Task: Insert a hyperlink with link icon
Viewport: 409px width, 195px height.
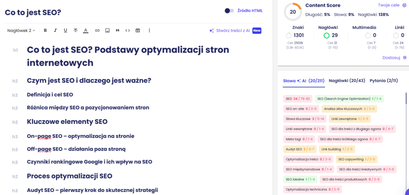Action: click(x=97, y=30)
